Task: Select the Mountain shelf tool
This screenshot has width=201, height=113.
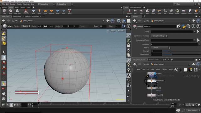Action: [52, 12]
